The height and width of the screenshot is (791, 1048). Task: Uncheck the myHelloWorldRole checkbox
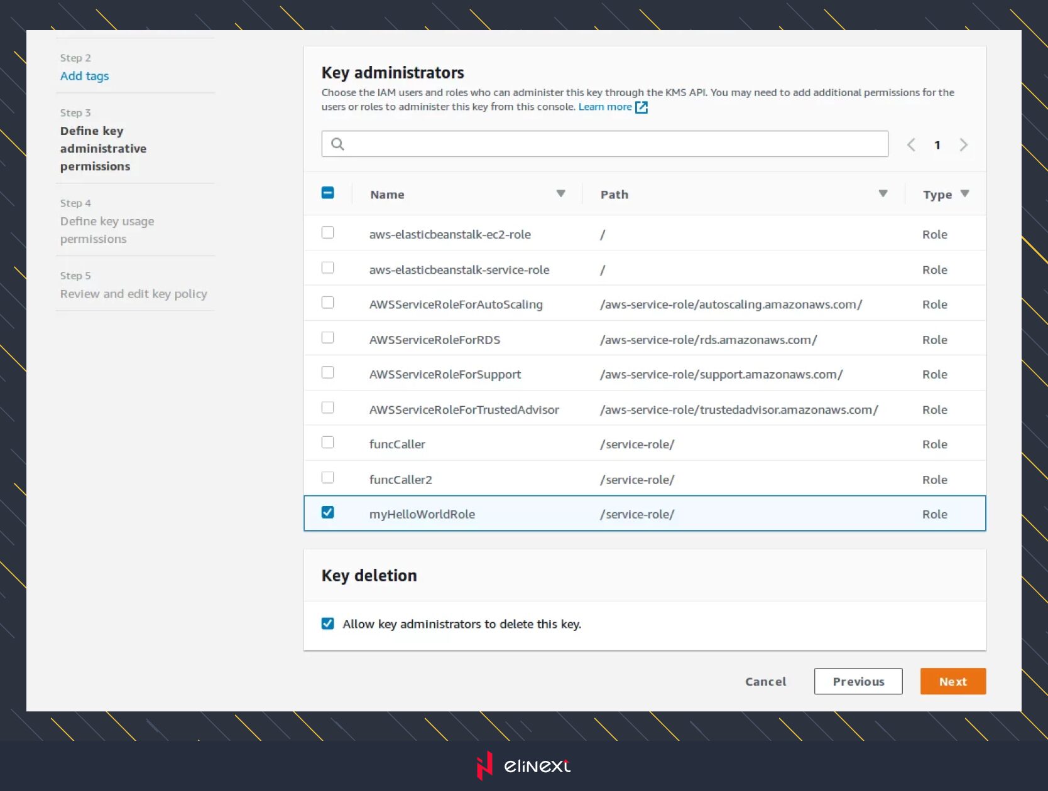point(328,513)
